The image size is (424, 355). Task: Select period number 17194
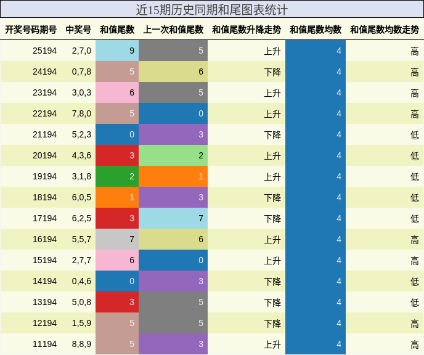(44, 218)
